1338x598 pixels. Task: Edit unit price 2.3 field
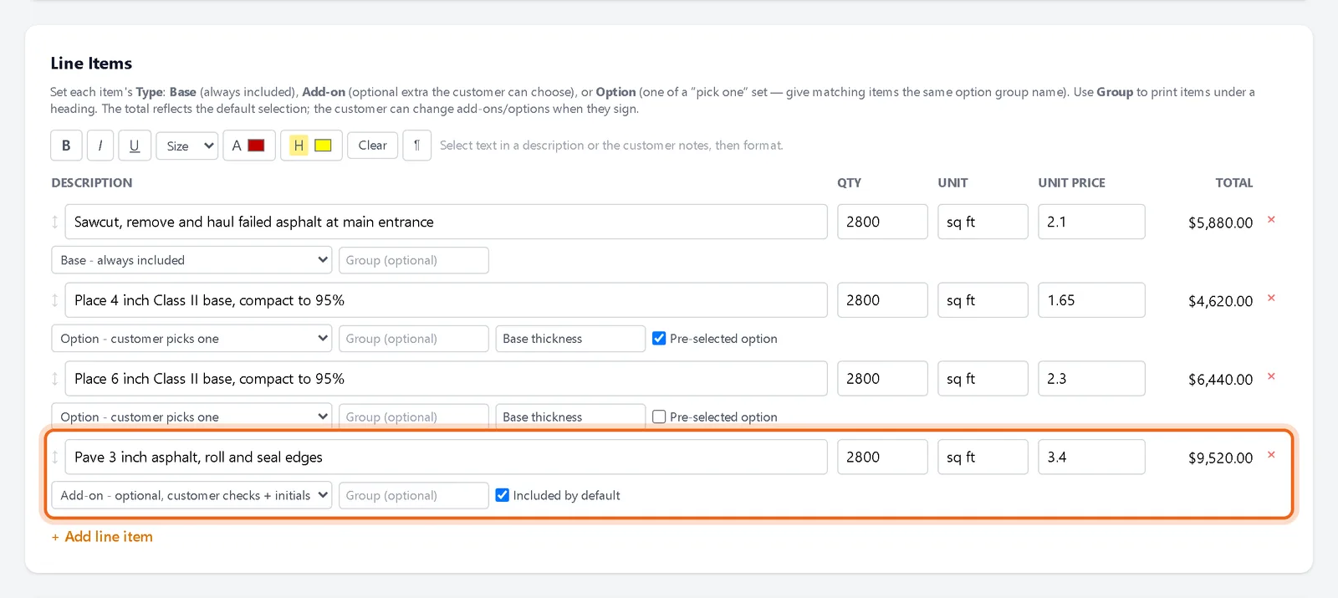tap(1091, 379)
